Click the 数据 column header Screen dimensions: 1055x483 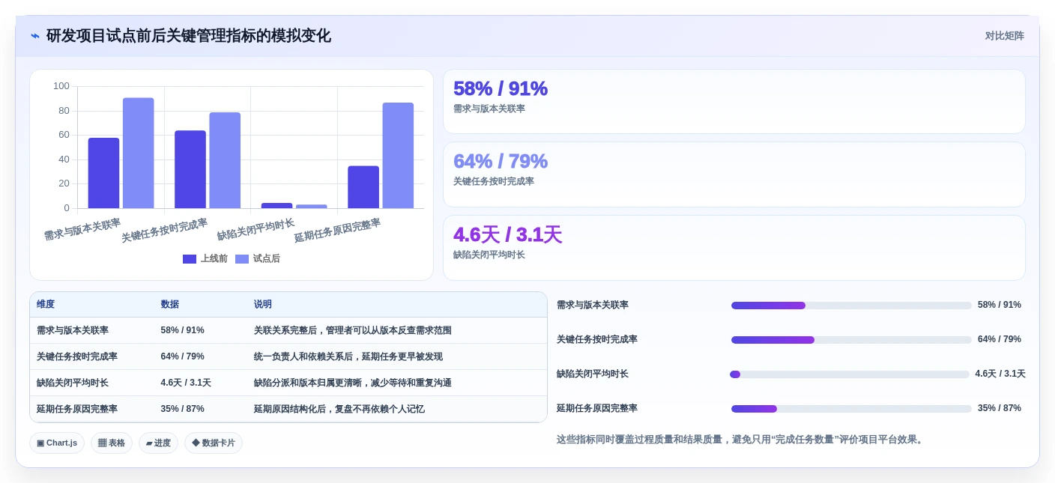[169, 304]
